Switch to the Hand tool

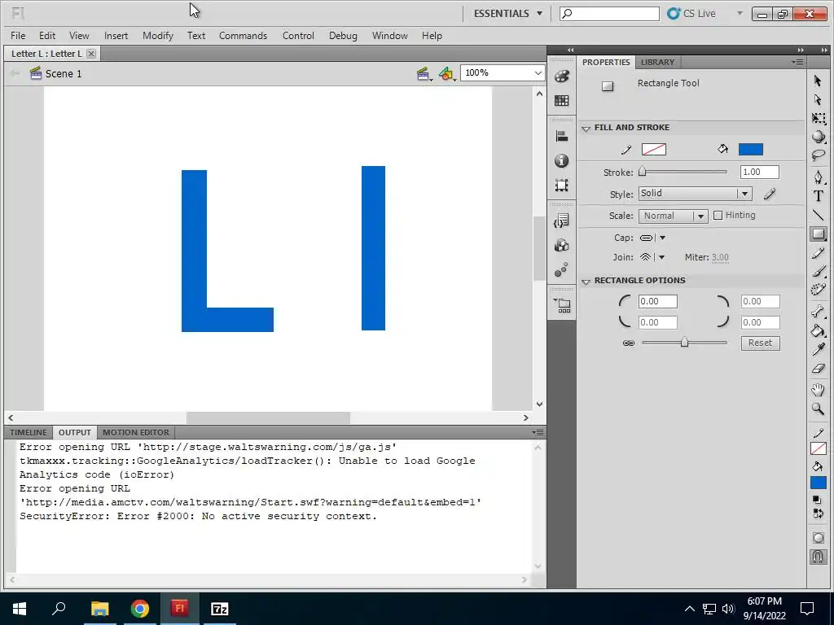[818, 390]
